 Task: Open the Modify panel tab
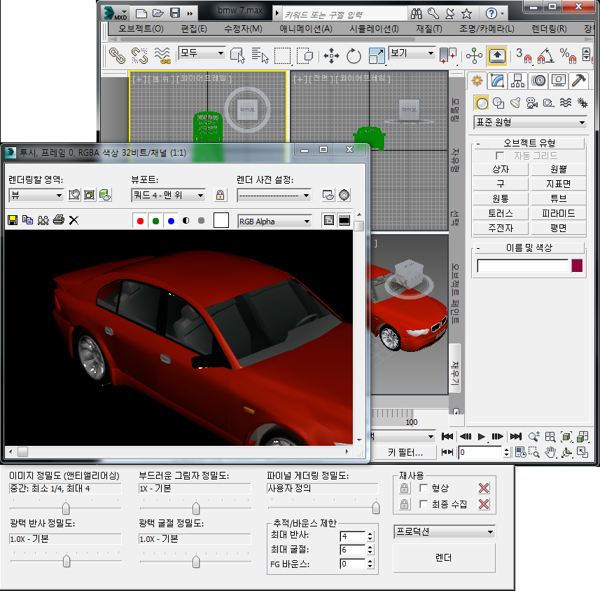[x=498, y=81]
